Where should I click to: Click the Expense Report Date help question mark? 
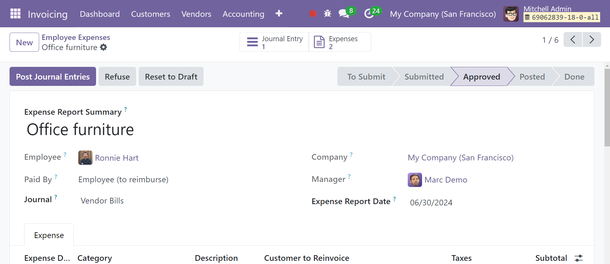(x=394, y=199)
